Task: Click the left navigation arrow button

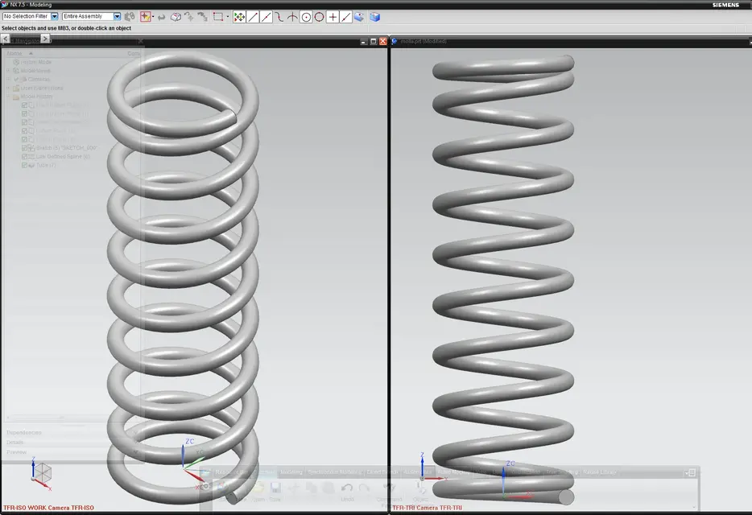Action: [x=6, y=39]
